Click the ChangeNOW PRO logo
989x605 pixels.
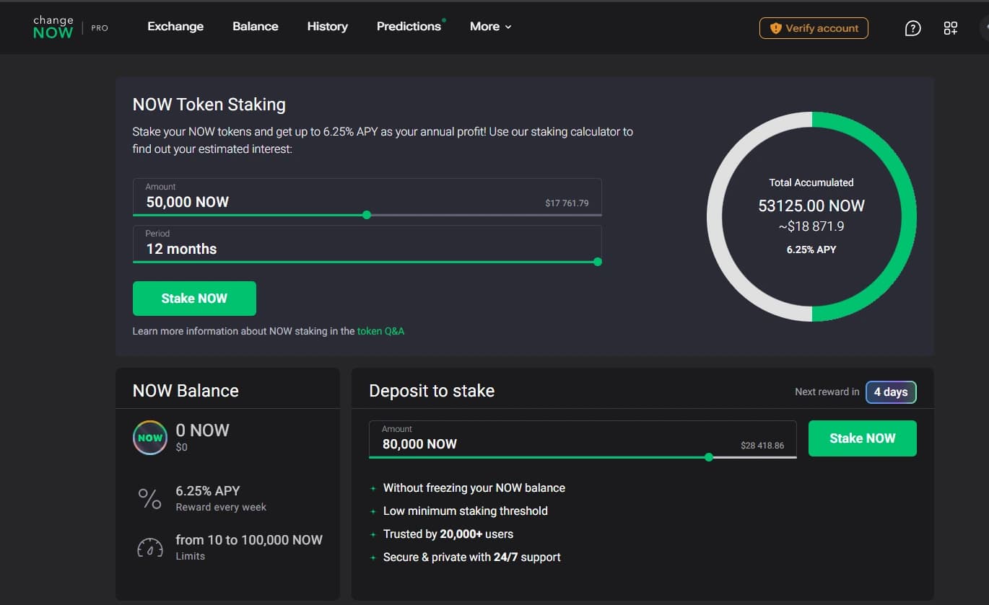(70, 27)
